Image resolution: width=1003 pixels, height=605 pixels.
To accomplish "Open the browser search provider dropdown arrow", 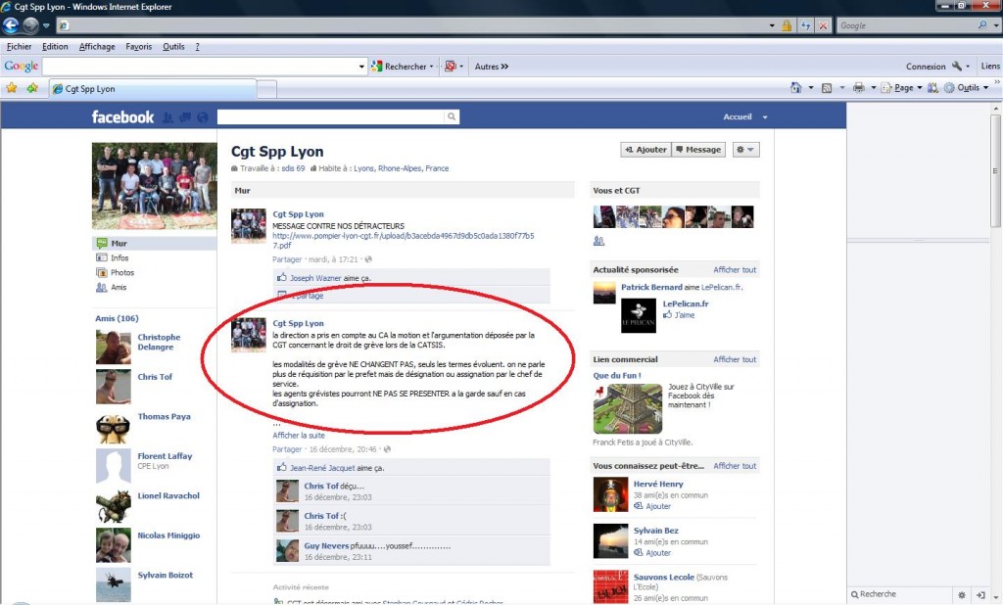I will pos(996,25).
